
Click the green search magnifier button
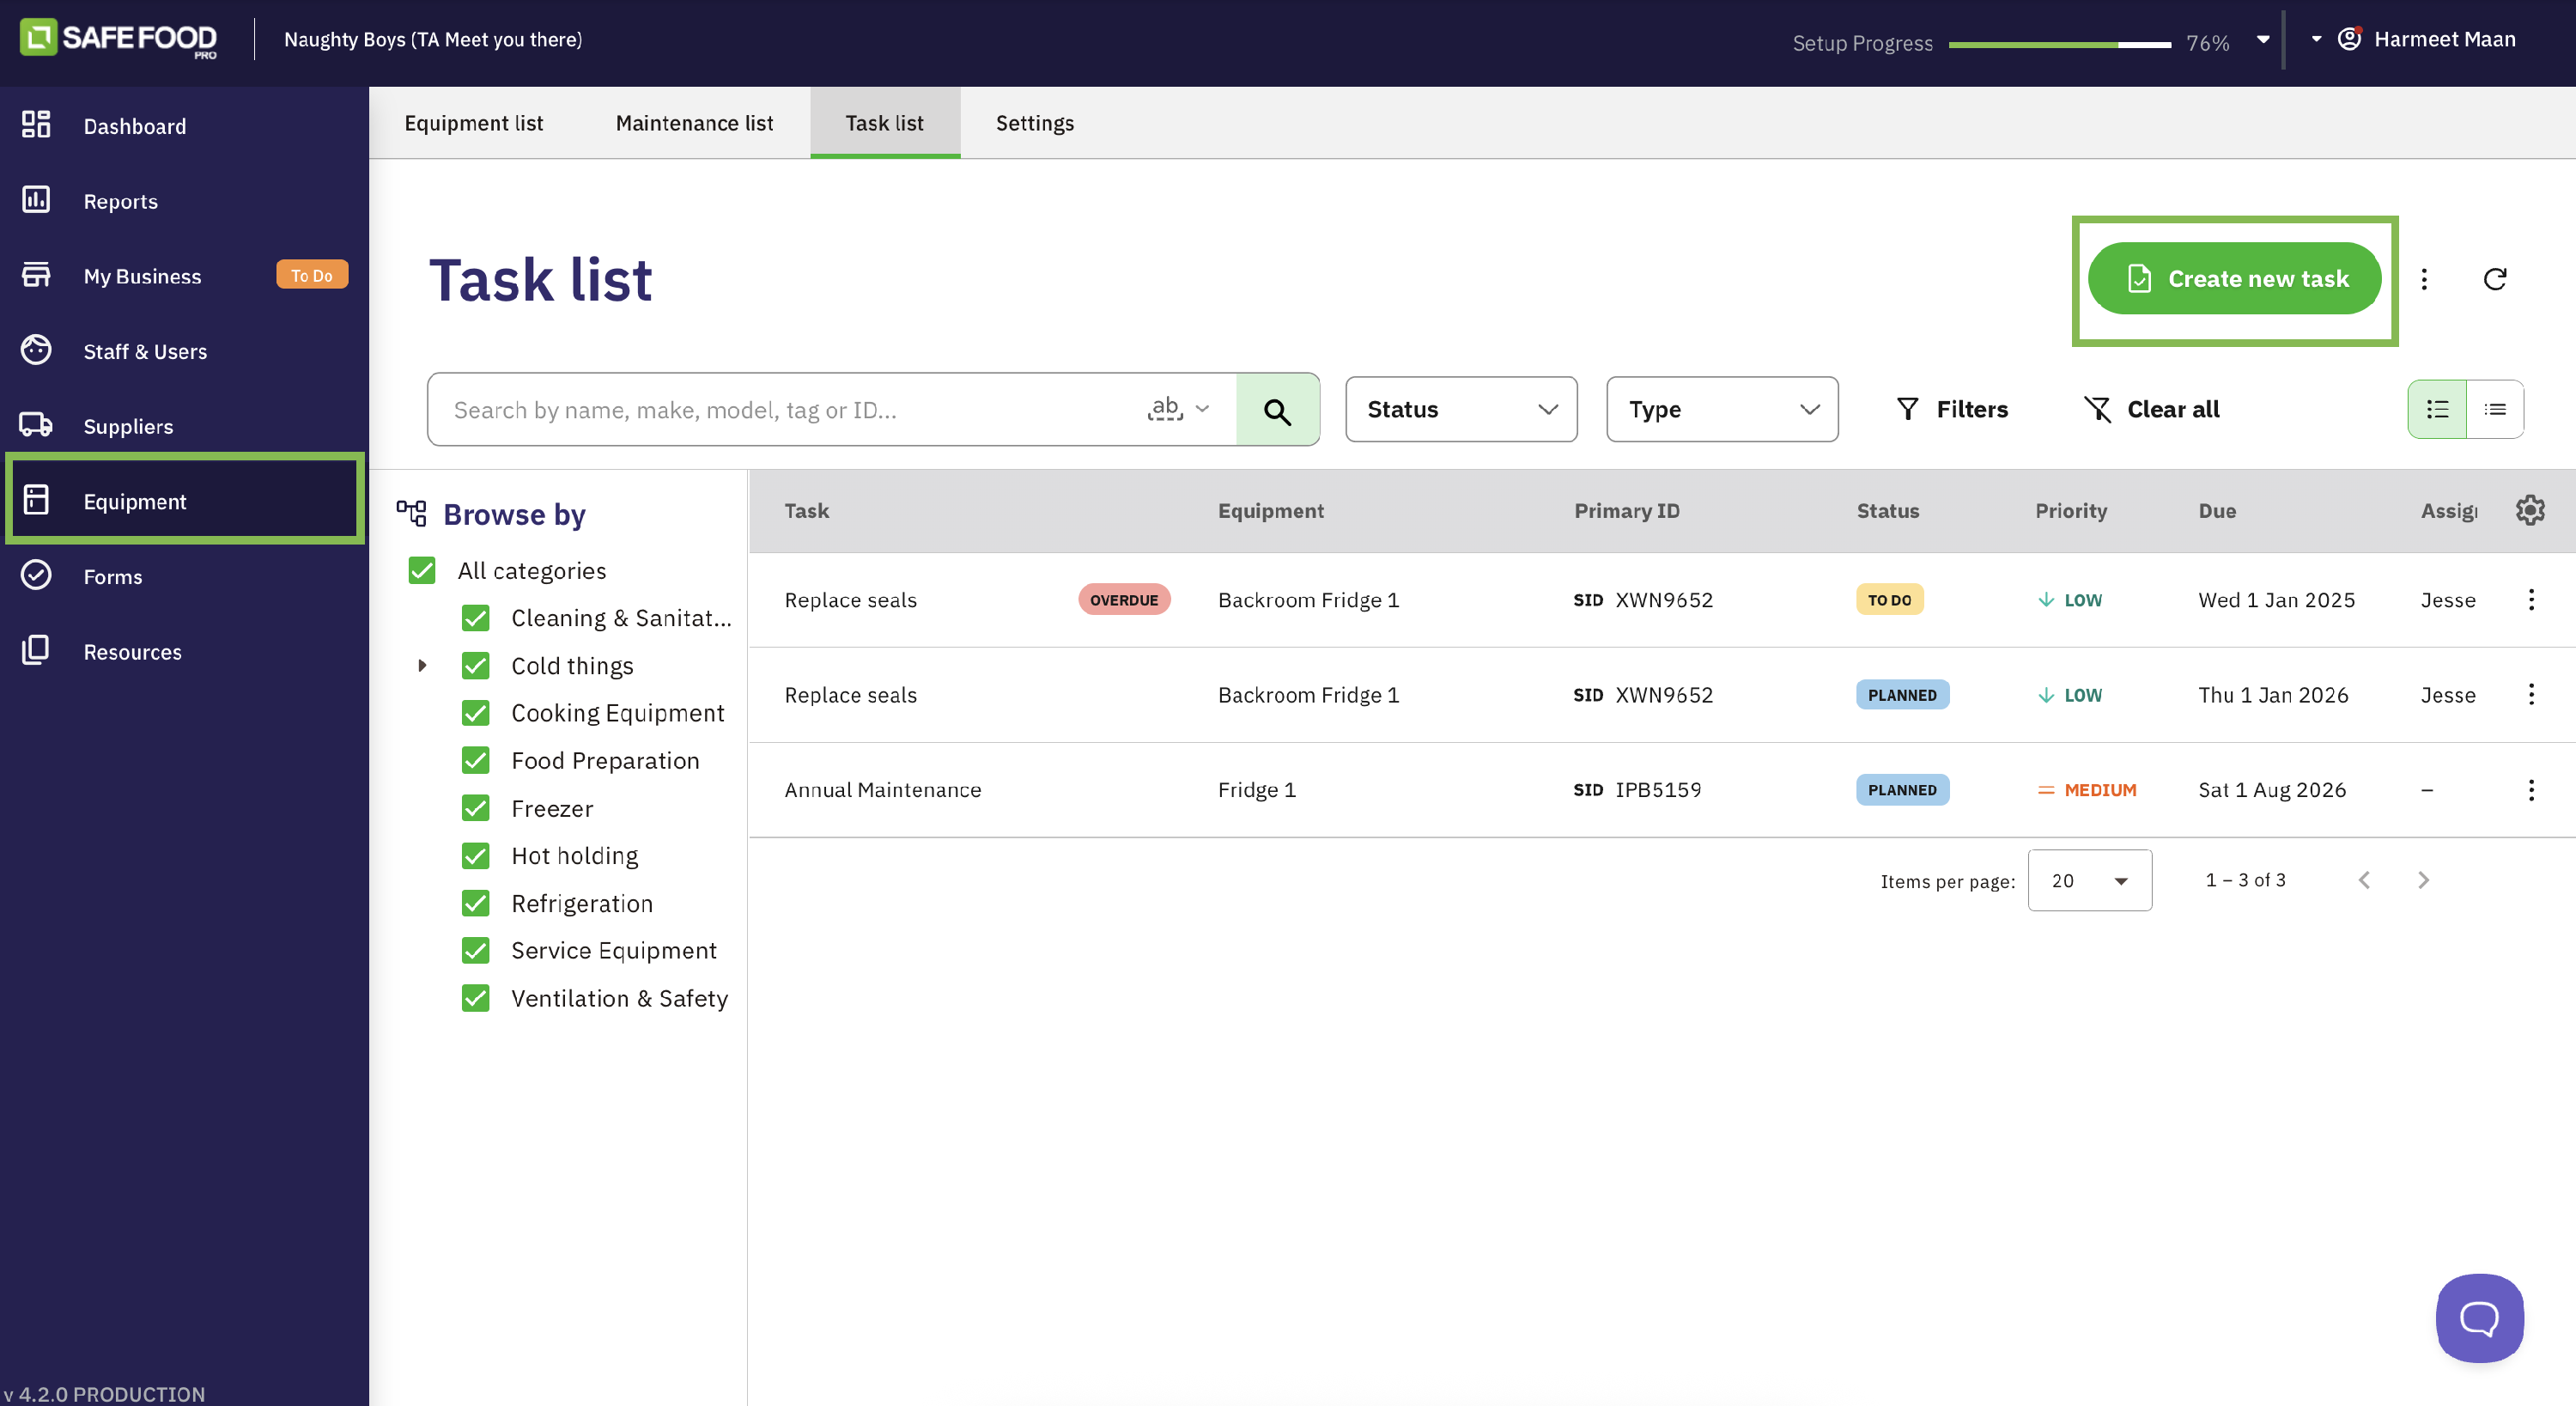point(1277,410)
